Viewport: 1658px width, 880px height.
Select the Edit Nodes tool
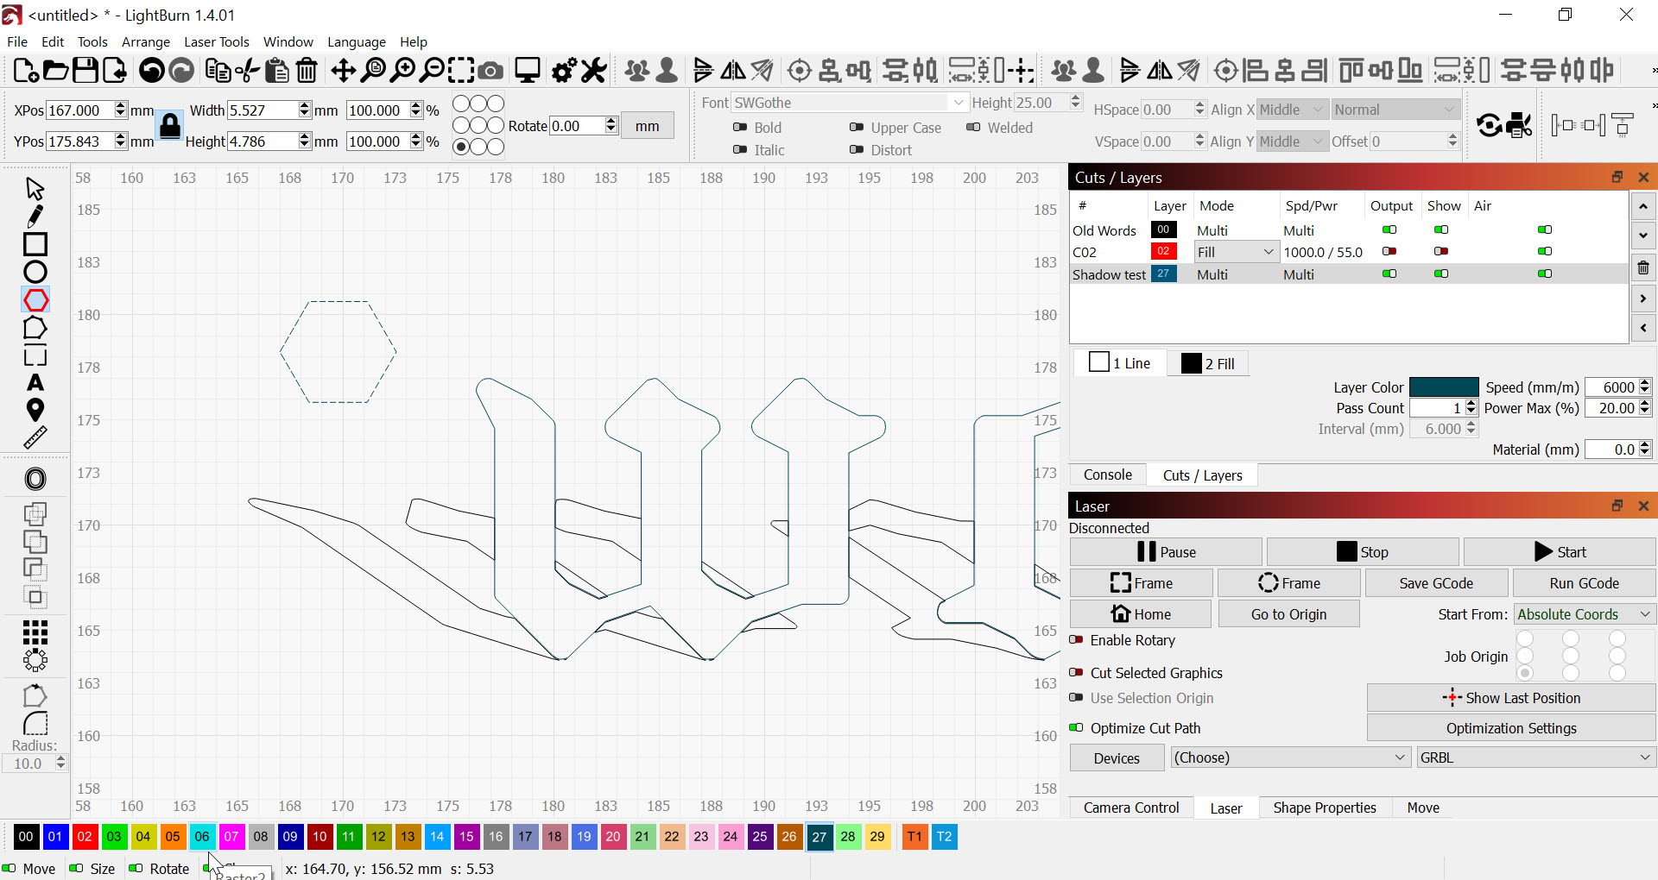tap(35, 328)
